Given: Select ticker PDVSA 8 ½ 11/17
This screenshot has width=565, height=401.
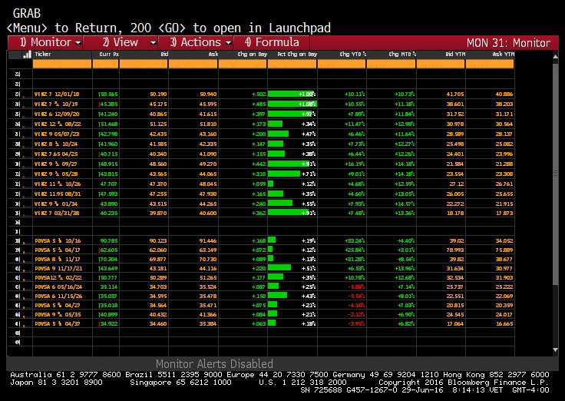Looking at the screenshot, I should [x=58, y=260].
